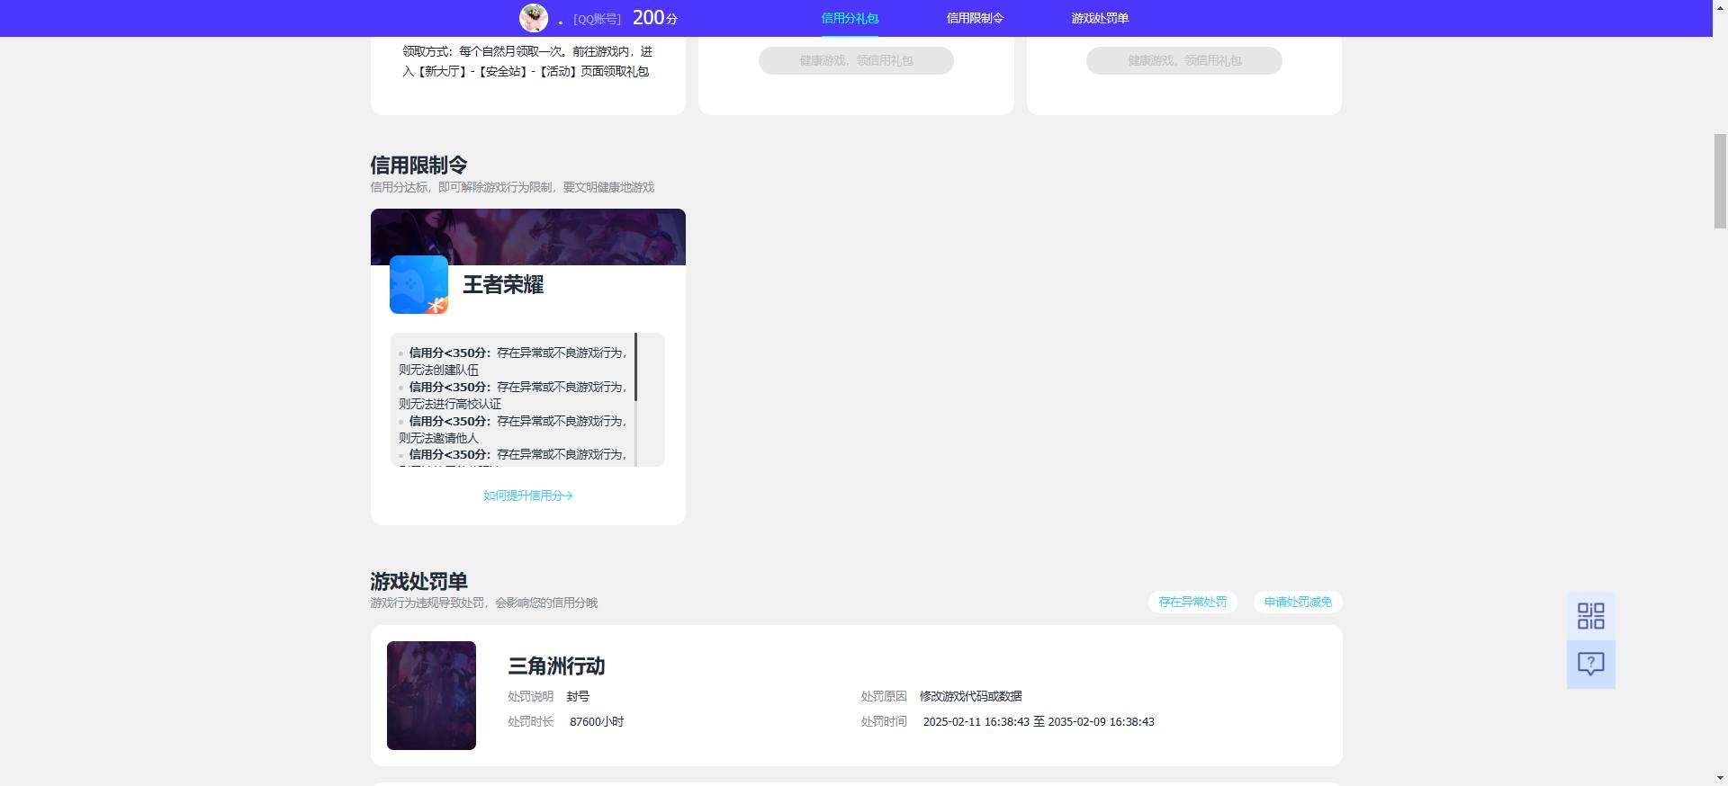Switch to the 信用分礼包 tab
The height and width of the screenshot is (786, 1728).
point(850,18)
